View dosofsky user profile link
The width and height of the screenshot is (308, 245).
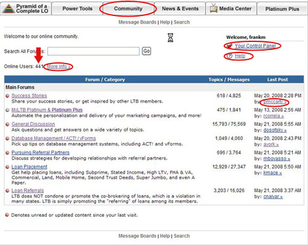click(x=275, y=130)
